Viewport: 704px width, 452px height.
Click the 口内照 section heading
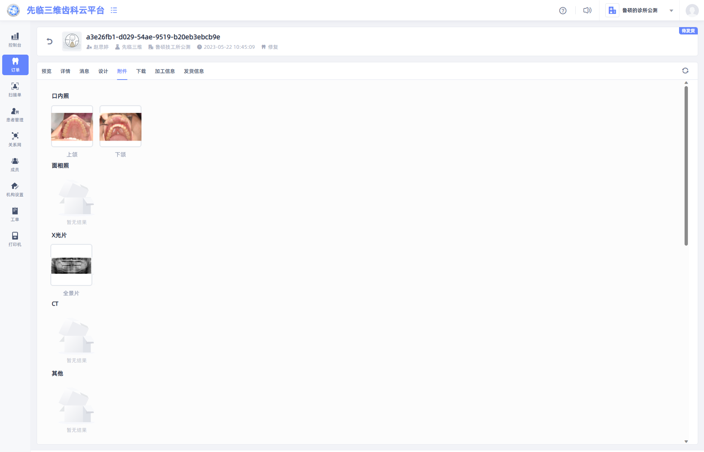60,96
